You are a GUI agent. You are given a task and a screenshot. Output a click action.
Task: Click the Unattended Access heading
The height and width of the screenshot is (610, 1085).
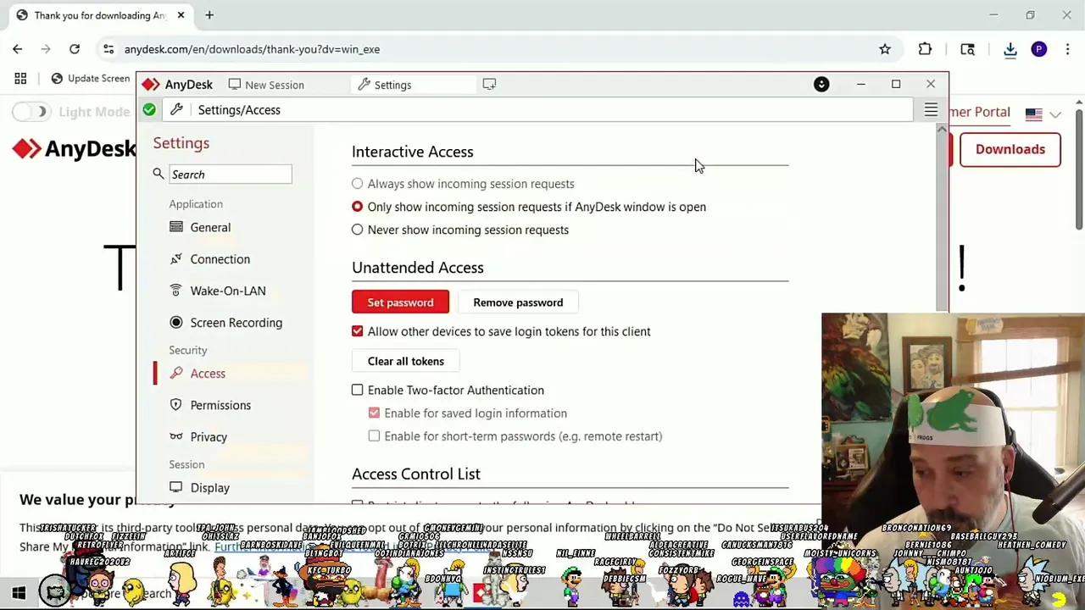click(x=417, y=268)
